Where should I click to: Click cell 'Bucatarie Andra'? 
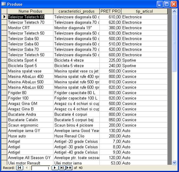[x=30, y=114]
